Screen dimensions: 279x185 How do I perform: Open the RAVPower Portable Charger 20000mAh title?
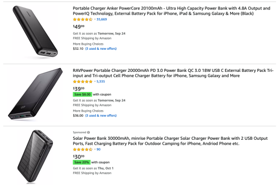(173, 73)
